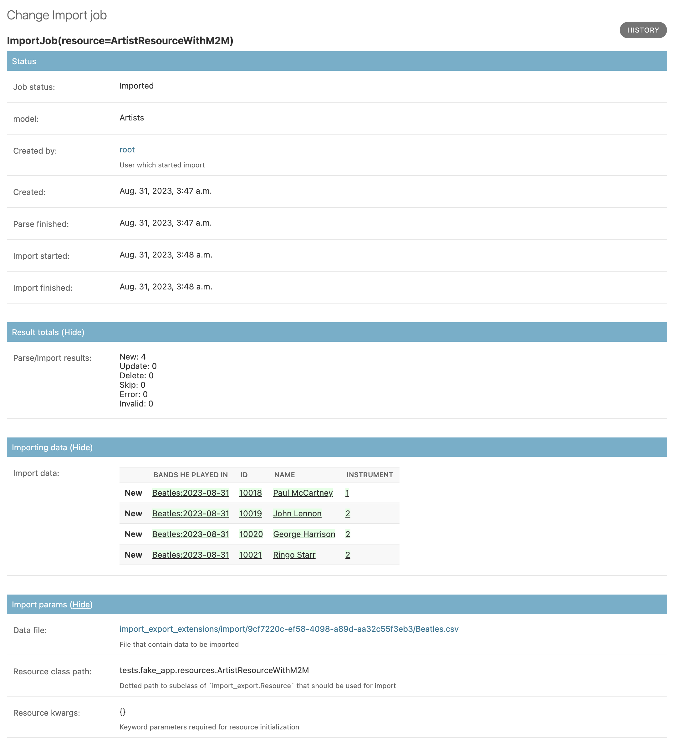Click the Change Import job page title

click(57, 15)
